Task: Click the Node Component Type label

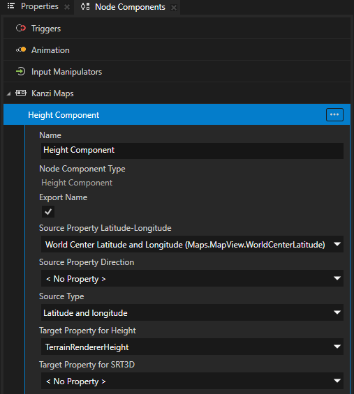Action: tap(82, 169)
